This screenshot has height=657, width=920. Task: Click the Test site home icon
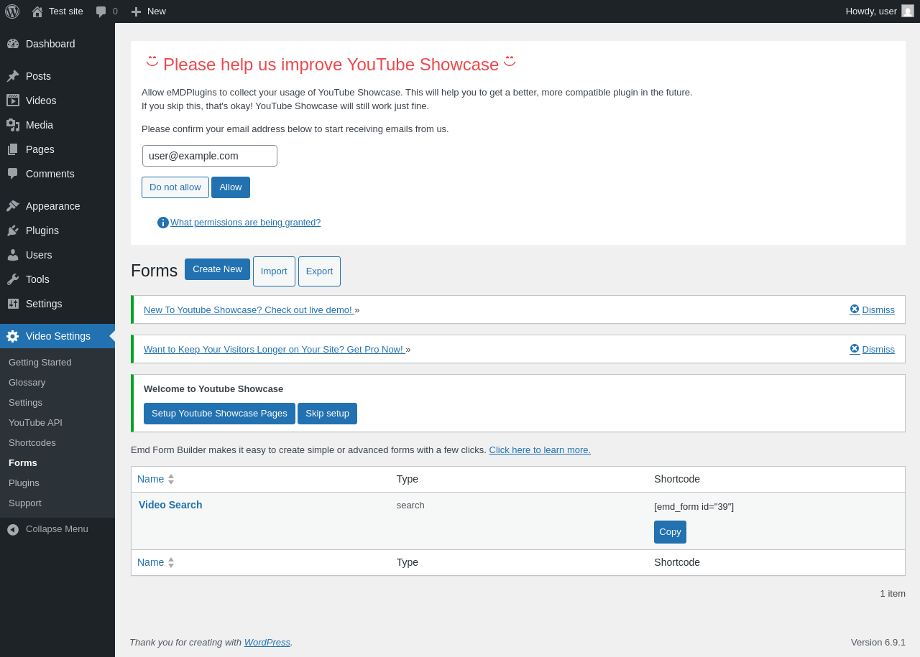(x=37, y=11)
